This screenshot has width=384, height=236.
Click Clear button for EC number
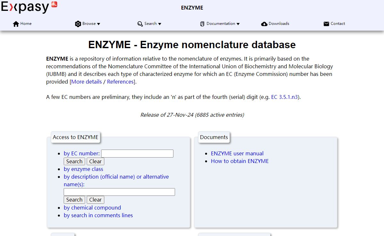(95, 161)
